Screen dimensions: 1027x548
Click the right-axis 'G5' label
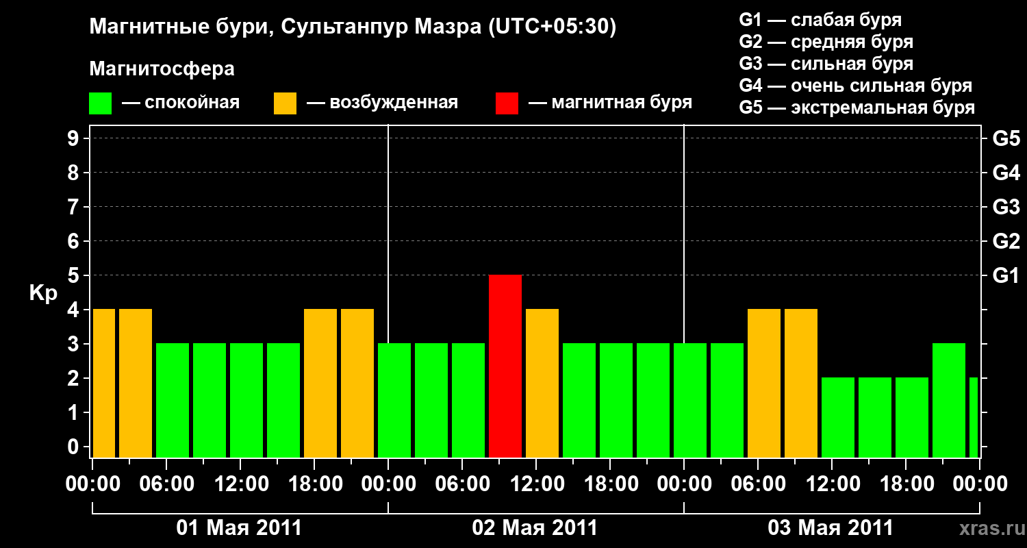point(1006,138)
